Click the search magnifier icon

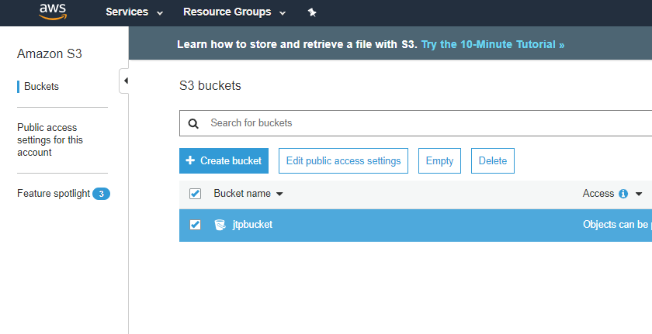[193, 124]
